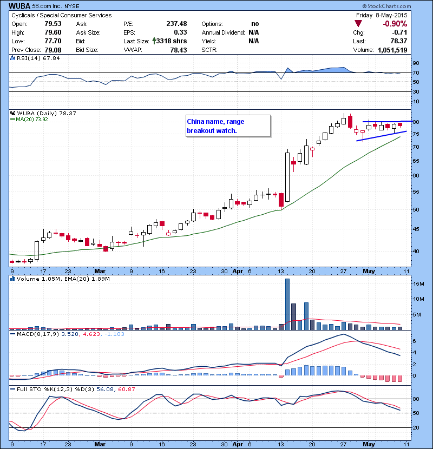This screenshot has height=449, width=433.
Task: Click the 'May' label on price chart axis
Action: 369,271
